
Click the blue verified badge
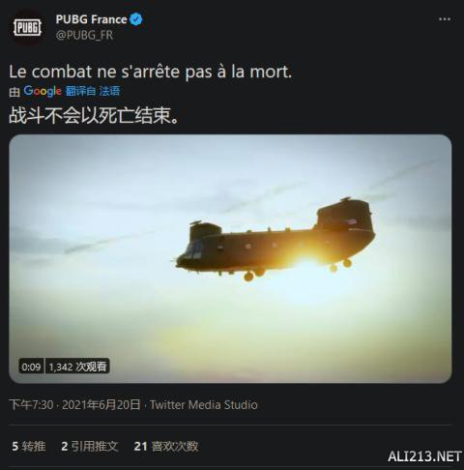point(136,19)
